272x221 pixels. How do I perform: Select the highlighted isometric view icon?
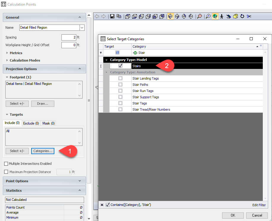pyautogui.click(x=170, y=16)
